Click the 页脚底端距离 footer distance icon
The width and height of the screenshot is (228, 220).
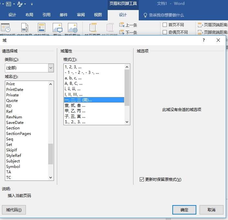point(200,32)
